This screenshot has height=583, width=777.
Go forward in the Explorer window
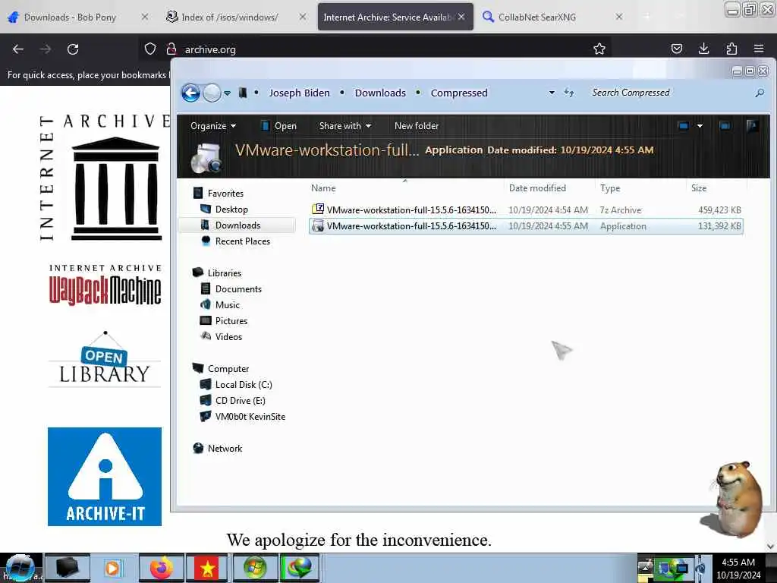click(x=212, y=93)
